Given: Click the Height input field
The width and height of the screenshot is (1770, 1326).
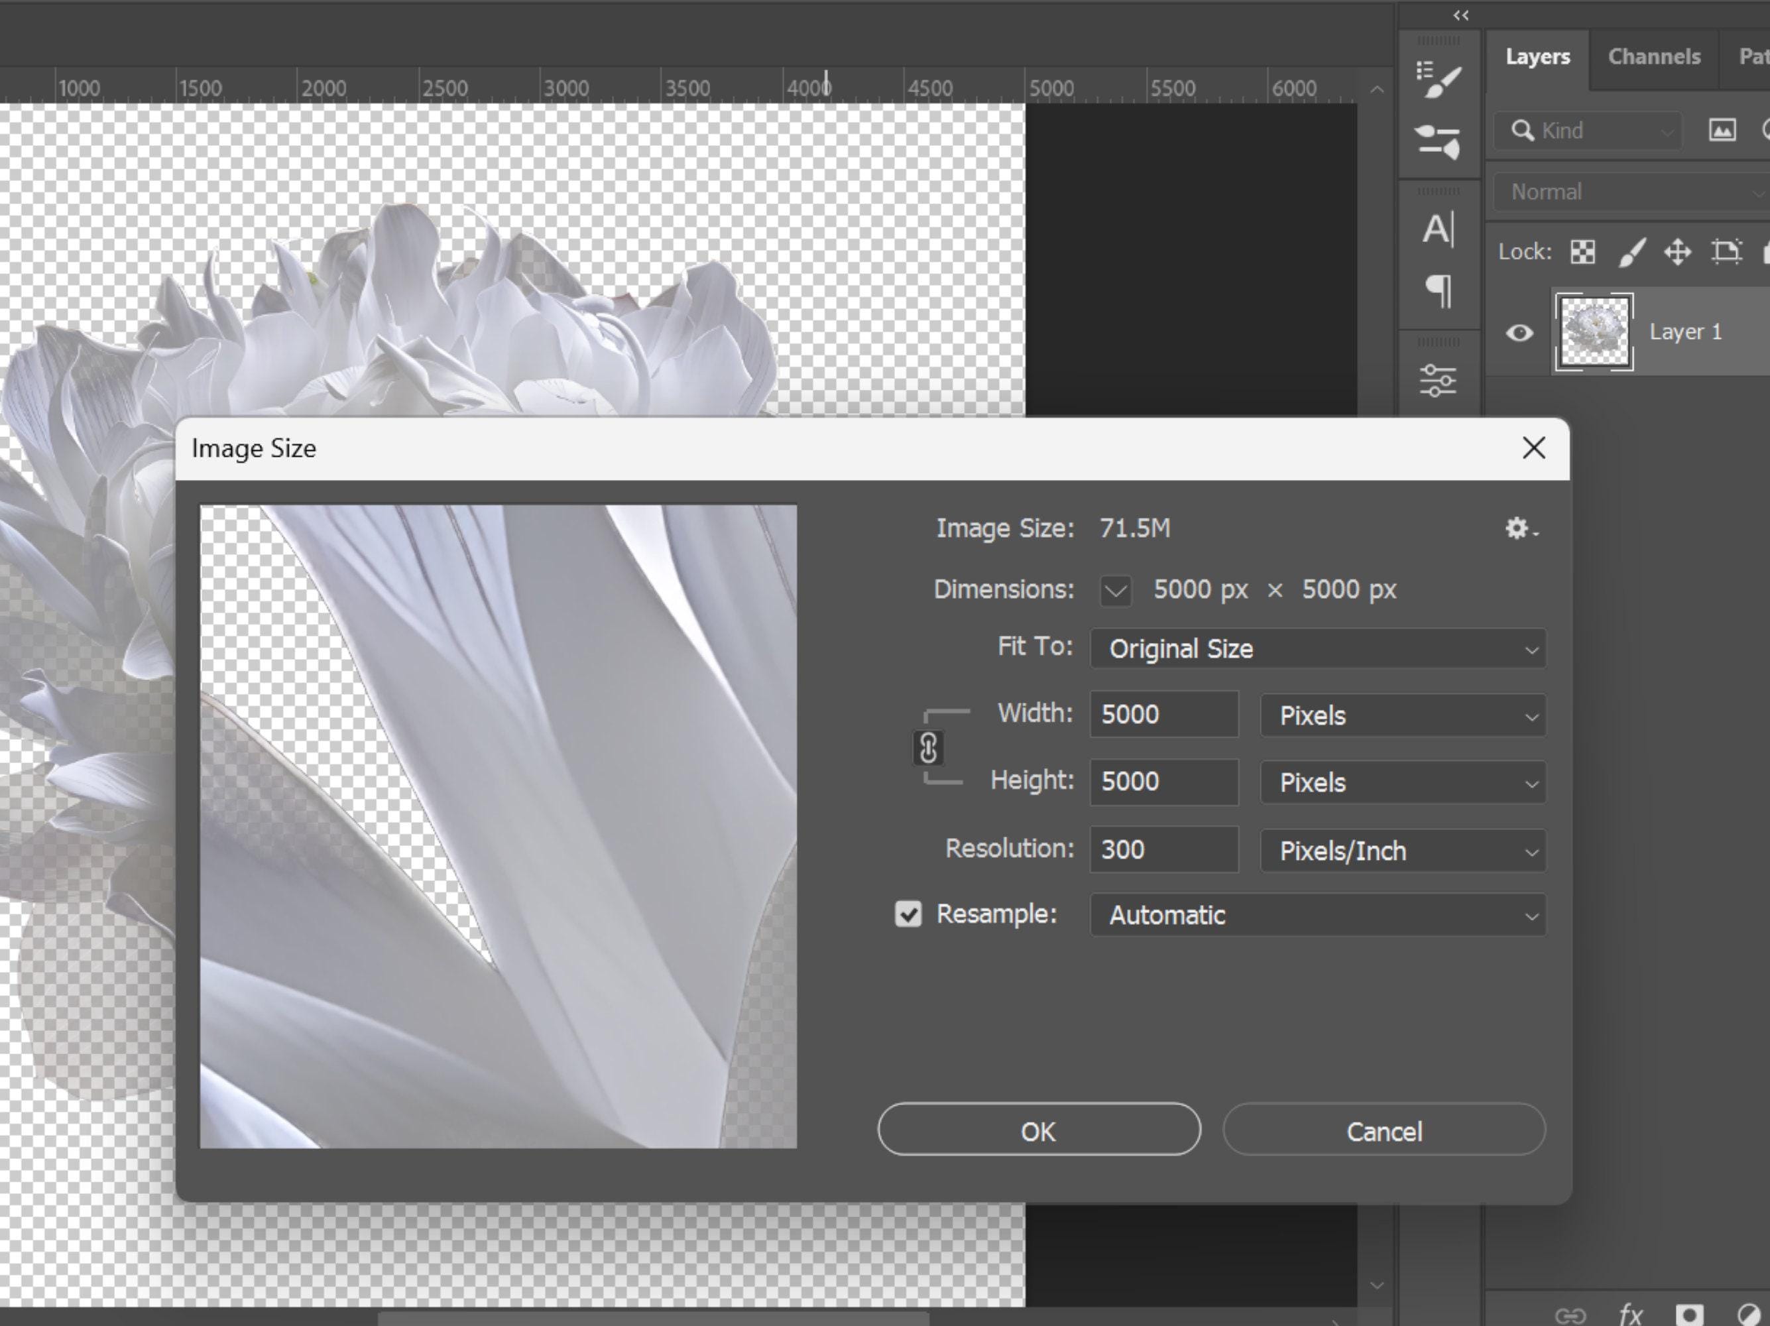Looking at the screenshot, I should 1164,782.
